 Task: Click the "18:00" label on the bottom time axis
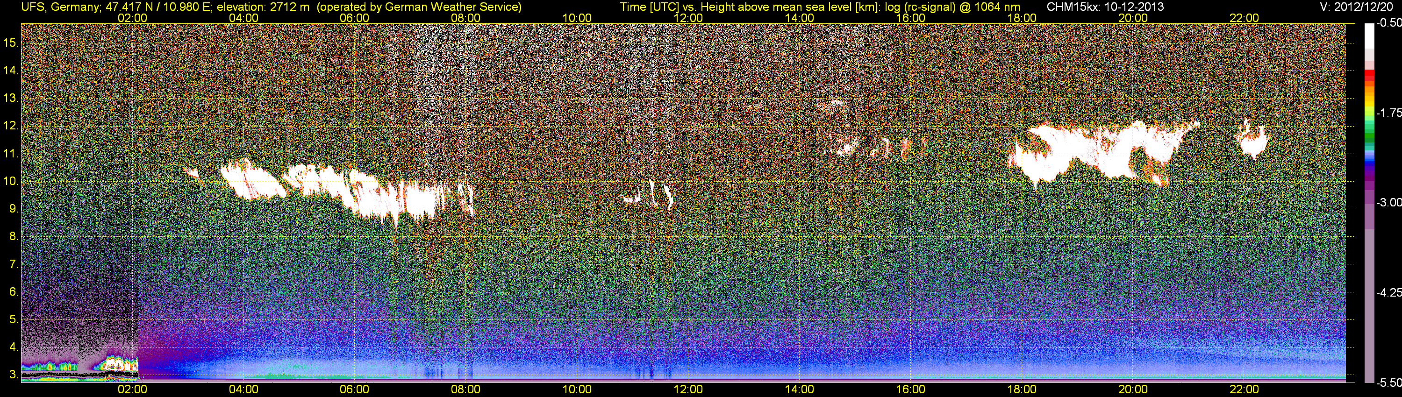[x=1022, y=390]
